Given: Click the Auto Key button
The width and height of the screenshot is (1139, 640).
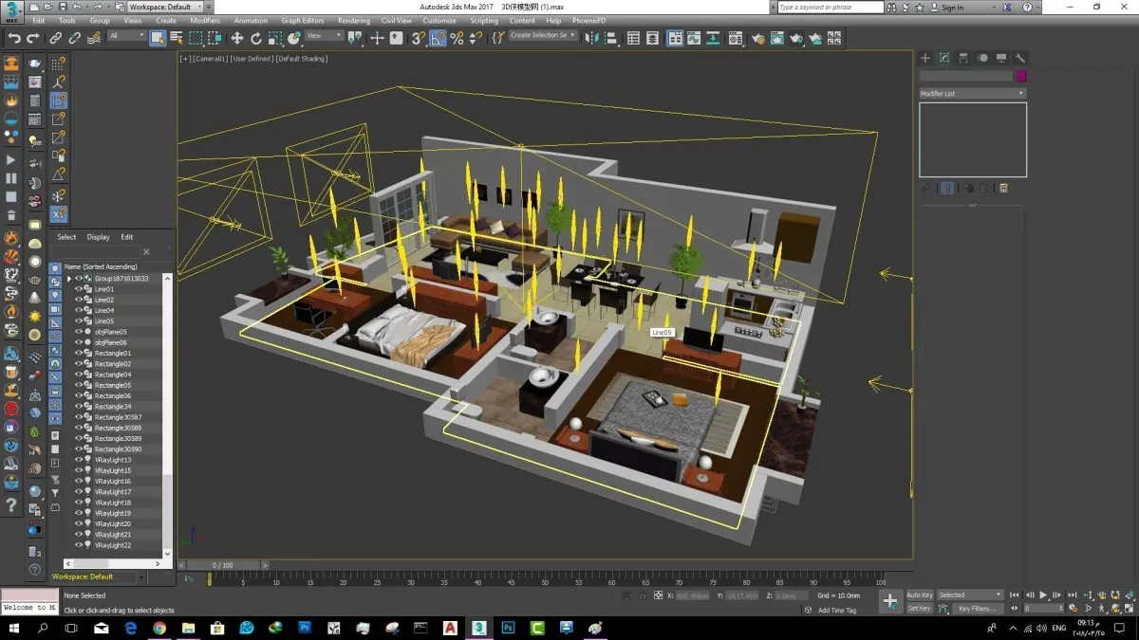Looking at the screenshot, I should click(920, 594).
